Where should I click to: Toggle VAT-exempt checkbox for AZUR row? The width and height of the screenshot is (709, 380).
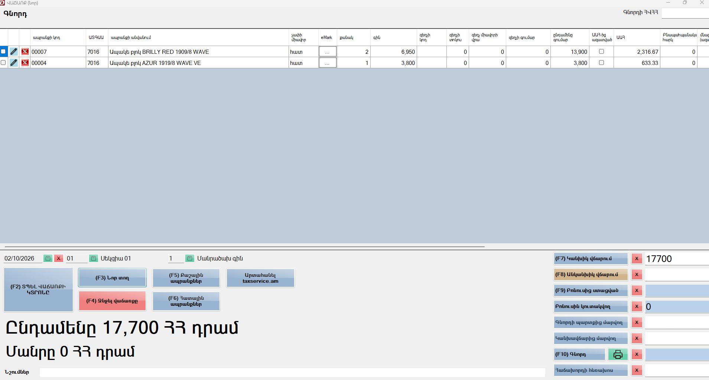(602, 63)
